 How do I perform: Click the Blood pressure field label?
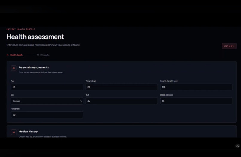click(x=167, y=95)
